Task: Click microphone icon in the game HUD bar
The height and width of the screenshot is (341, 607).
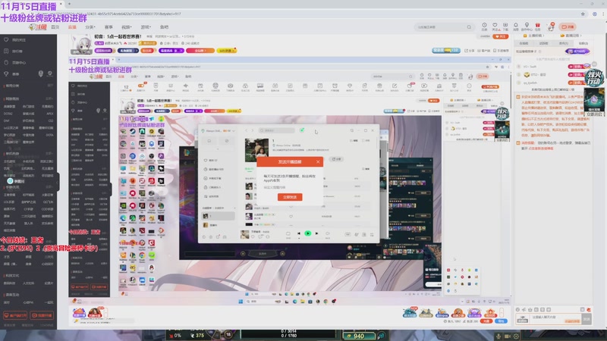Action: [x=498, y=336]
